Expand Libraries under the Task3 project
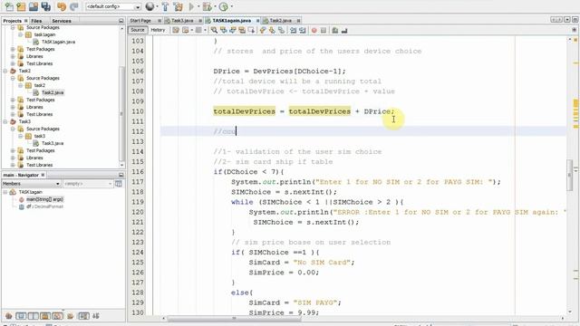580x326 pixels. tap(13, 158)
